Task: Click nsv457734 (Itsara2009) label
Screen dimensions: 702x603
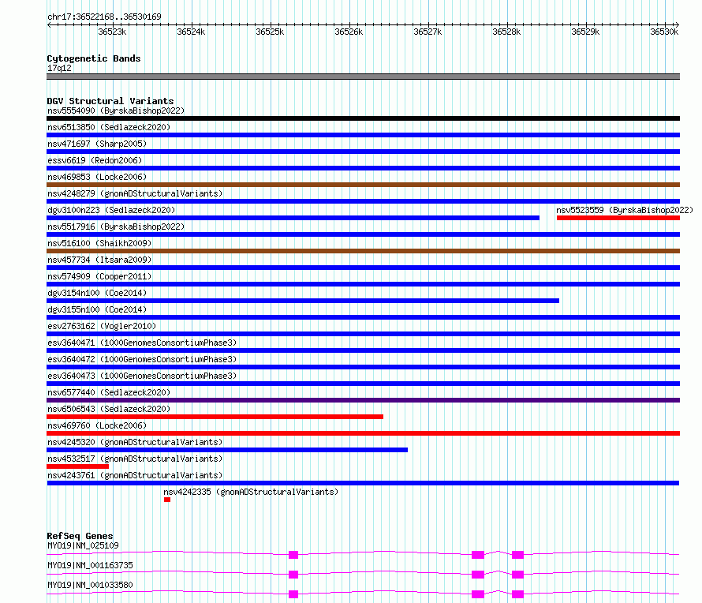Action: click(99, 260)
